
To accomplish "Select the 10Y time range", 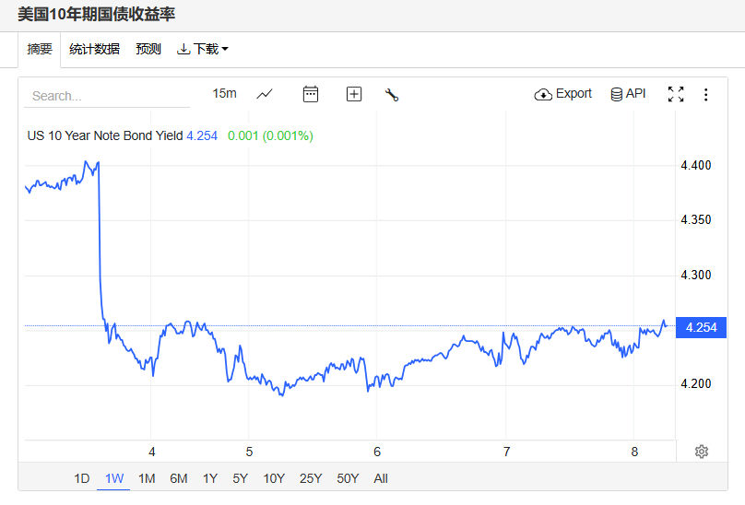I will (x=274, y=478).
